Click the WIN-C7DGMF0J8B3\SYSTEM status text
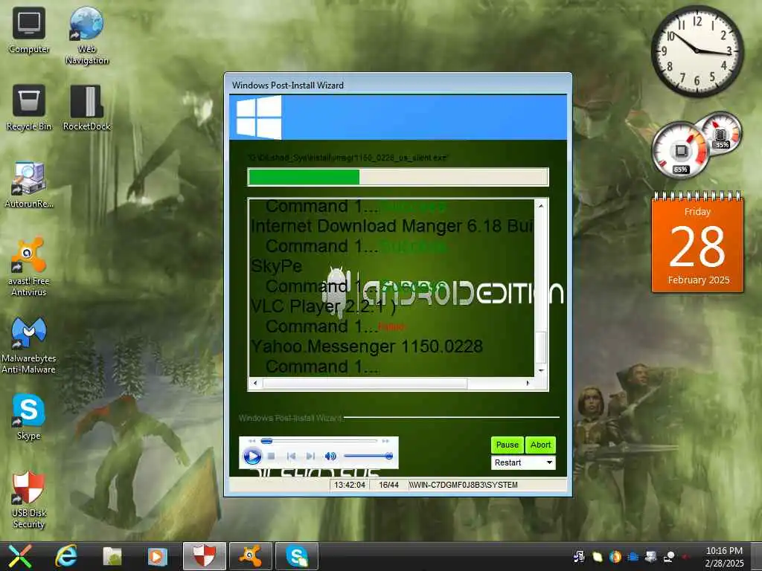Image resolution: width=762 pixels, height=571 pixels. coord(463,485)
